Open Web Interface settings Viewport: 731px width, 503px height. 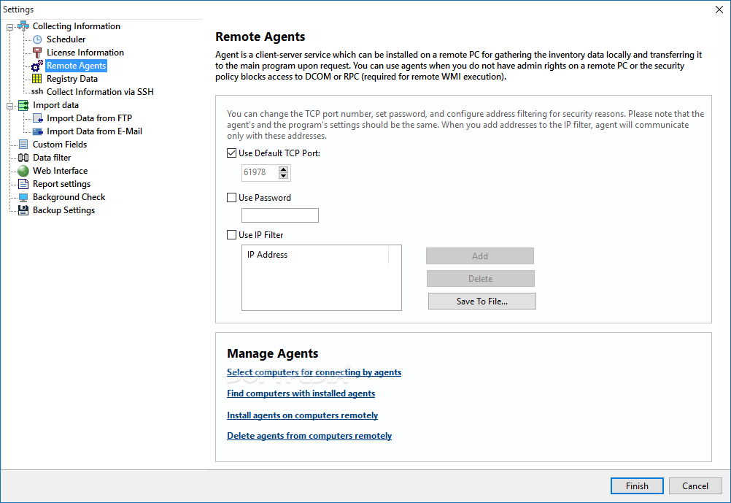pos(60,171)
